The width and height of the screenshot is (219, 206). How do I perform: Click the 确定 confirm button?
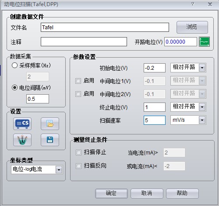click(111, 193)
